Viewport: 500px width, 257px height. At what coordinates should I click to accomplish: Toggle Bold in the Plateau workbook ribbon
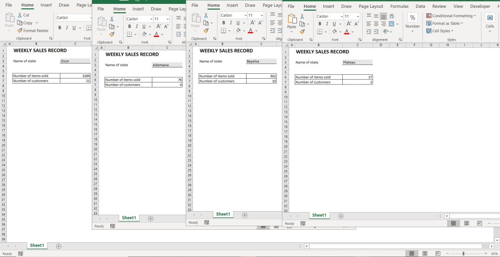click(x=320, y=24)
